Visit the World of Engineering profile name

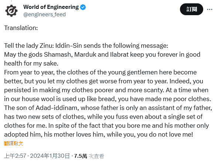click(51, 7)
